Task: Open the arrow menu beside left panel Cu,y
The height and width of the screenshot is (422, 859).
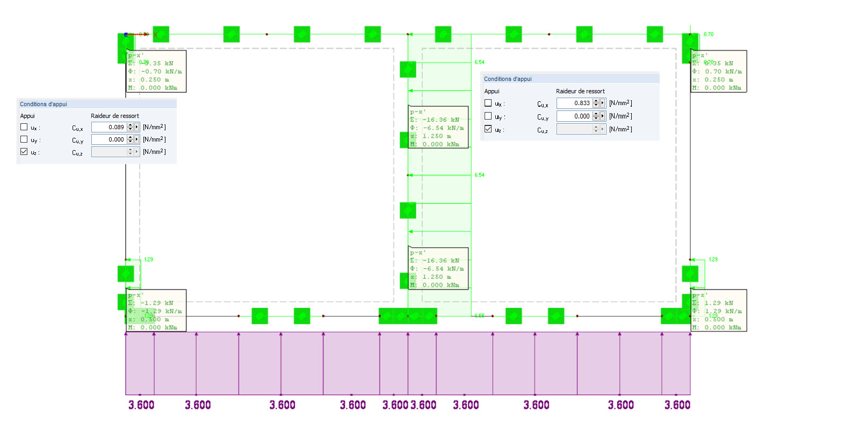Action: tap(137, 139)
